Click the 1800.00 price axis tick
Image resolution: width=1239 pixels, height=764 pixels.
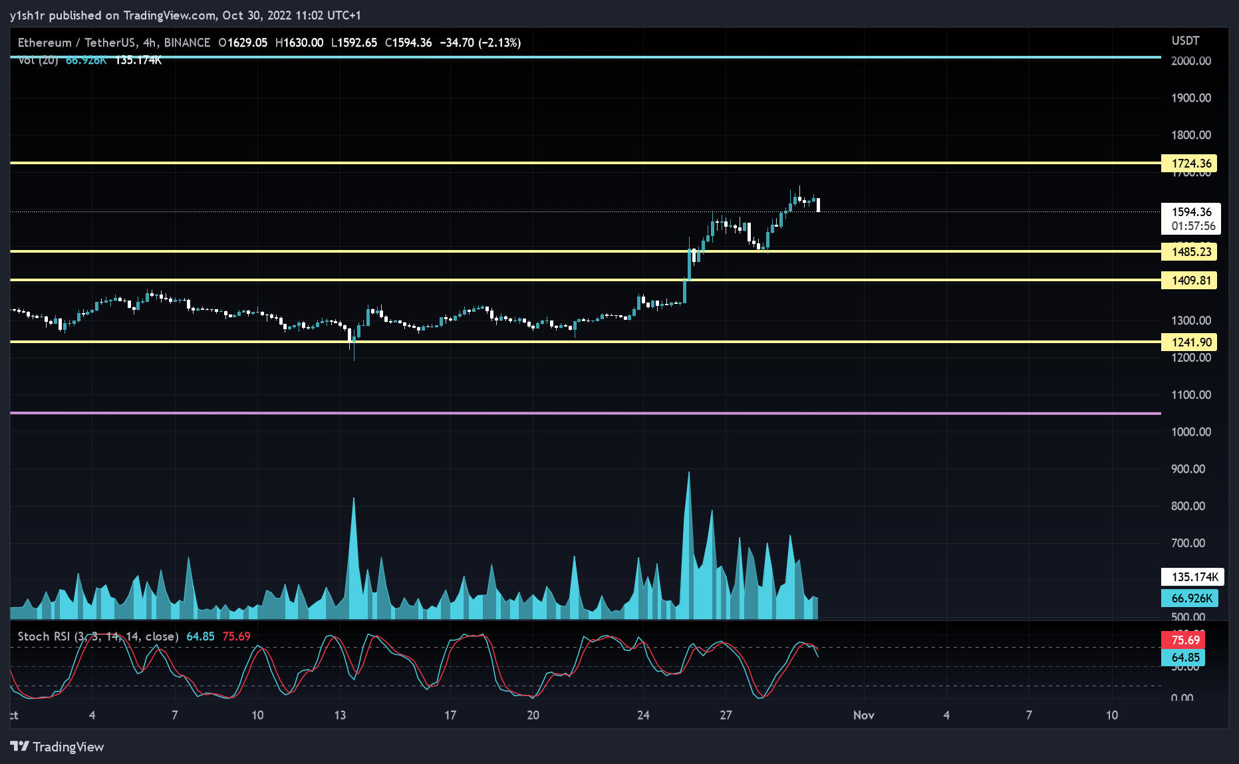tap(1190, 135)
